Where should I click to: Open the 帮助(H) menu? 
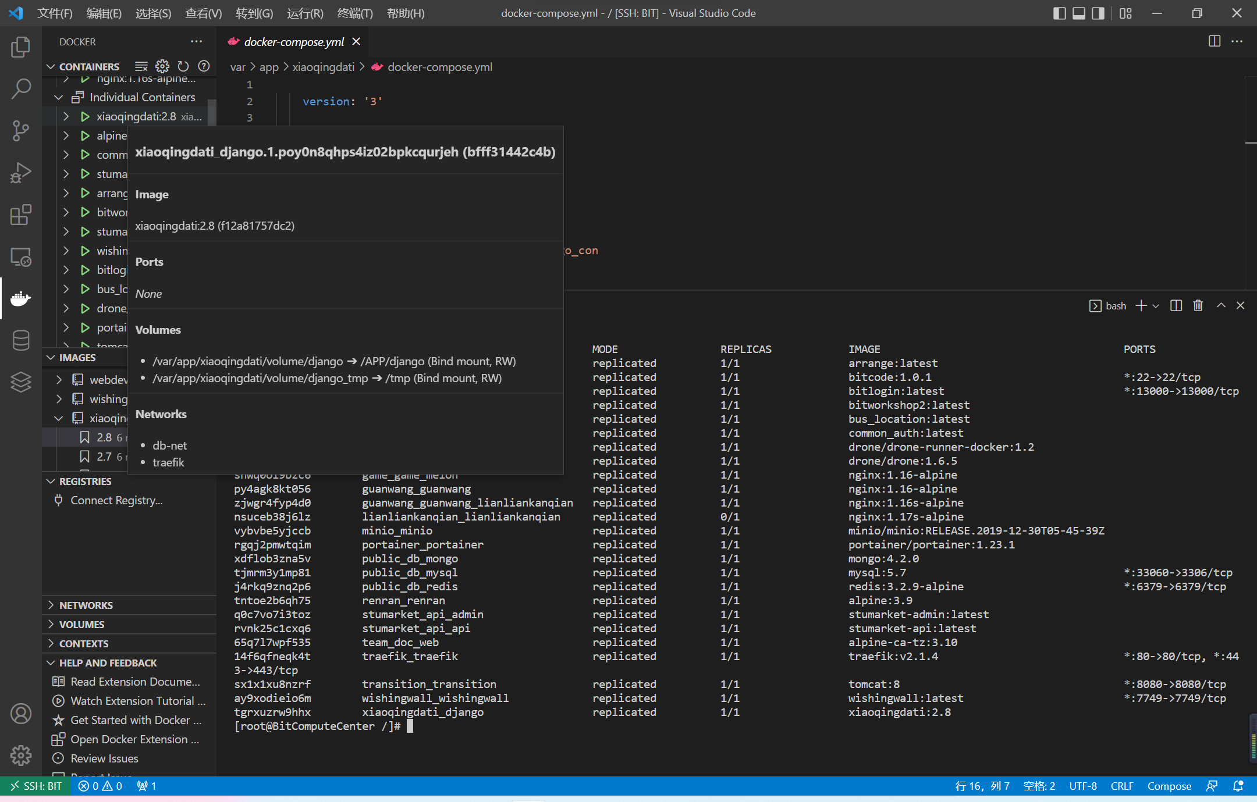(406, 13)
